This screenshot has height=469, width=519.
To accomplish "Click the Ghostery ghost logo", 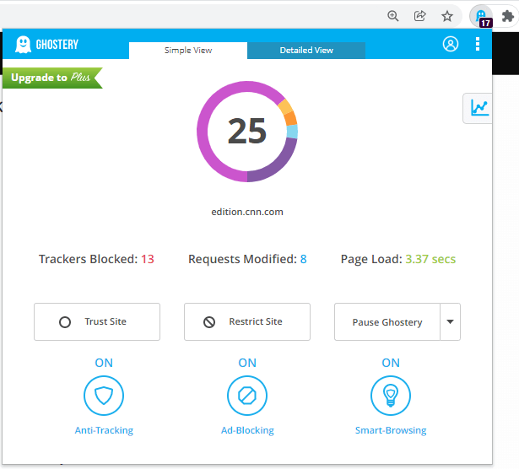I will (23, 45).
